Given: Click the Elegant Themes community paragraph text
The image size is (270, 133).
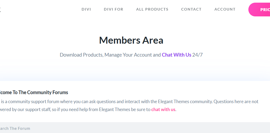Looking at the screenshot, I should 129,106.
